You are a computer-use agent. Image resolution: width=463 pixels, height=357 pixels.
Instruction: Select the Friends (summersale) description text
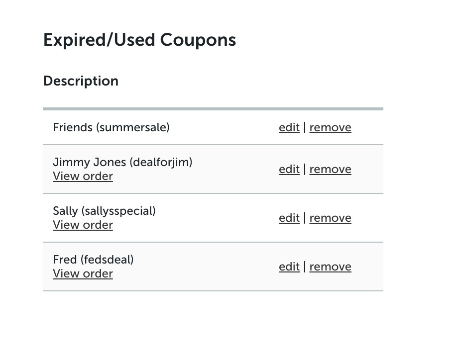pyautogui.click(x=111, y=127)
